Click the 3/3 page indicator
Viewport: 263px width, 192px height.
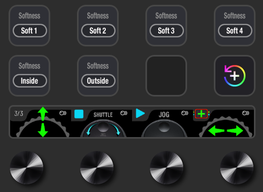point(19,114)
